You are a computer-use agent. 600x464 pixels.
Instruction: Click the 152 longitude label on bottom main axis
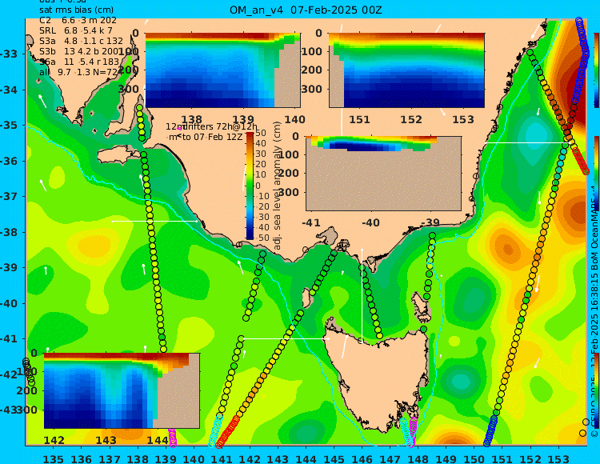530,458
